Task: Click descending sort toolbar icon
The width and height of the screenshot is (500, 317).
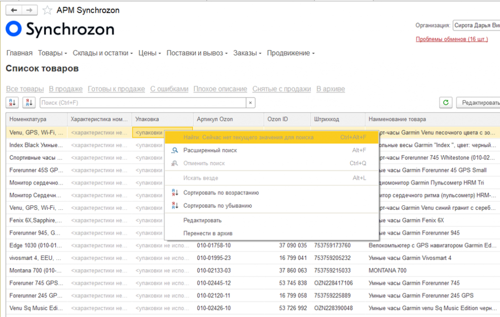Action: tap(29, 102)
